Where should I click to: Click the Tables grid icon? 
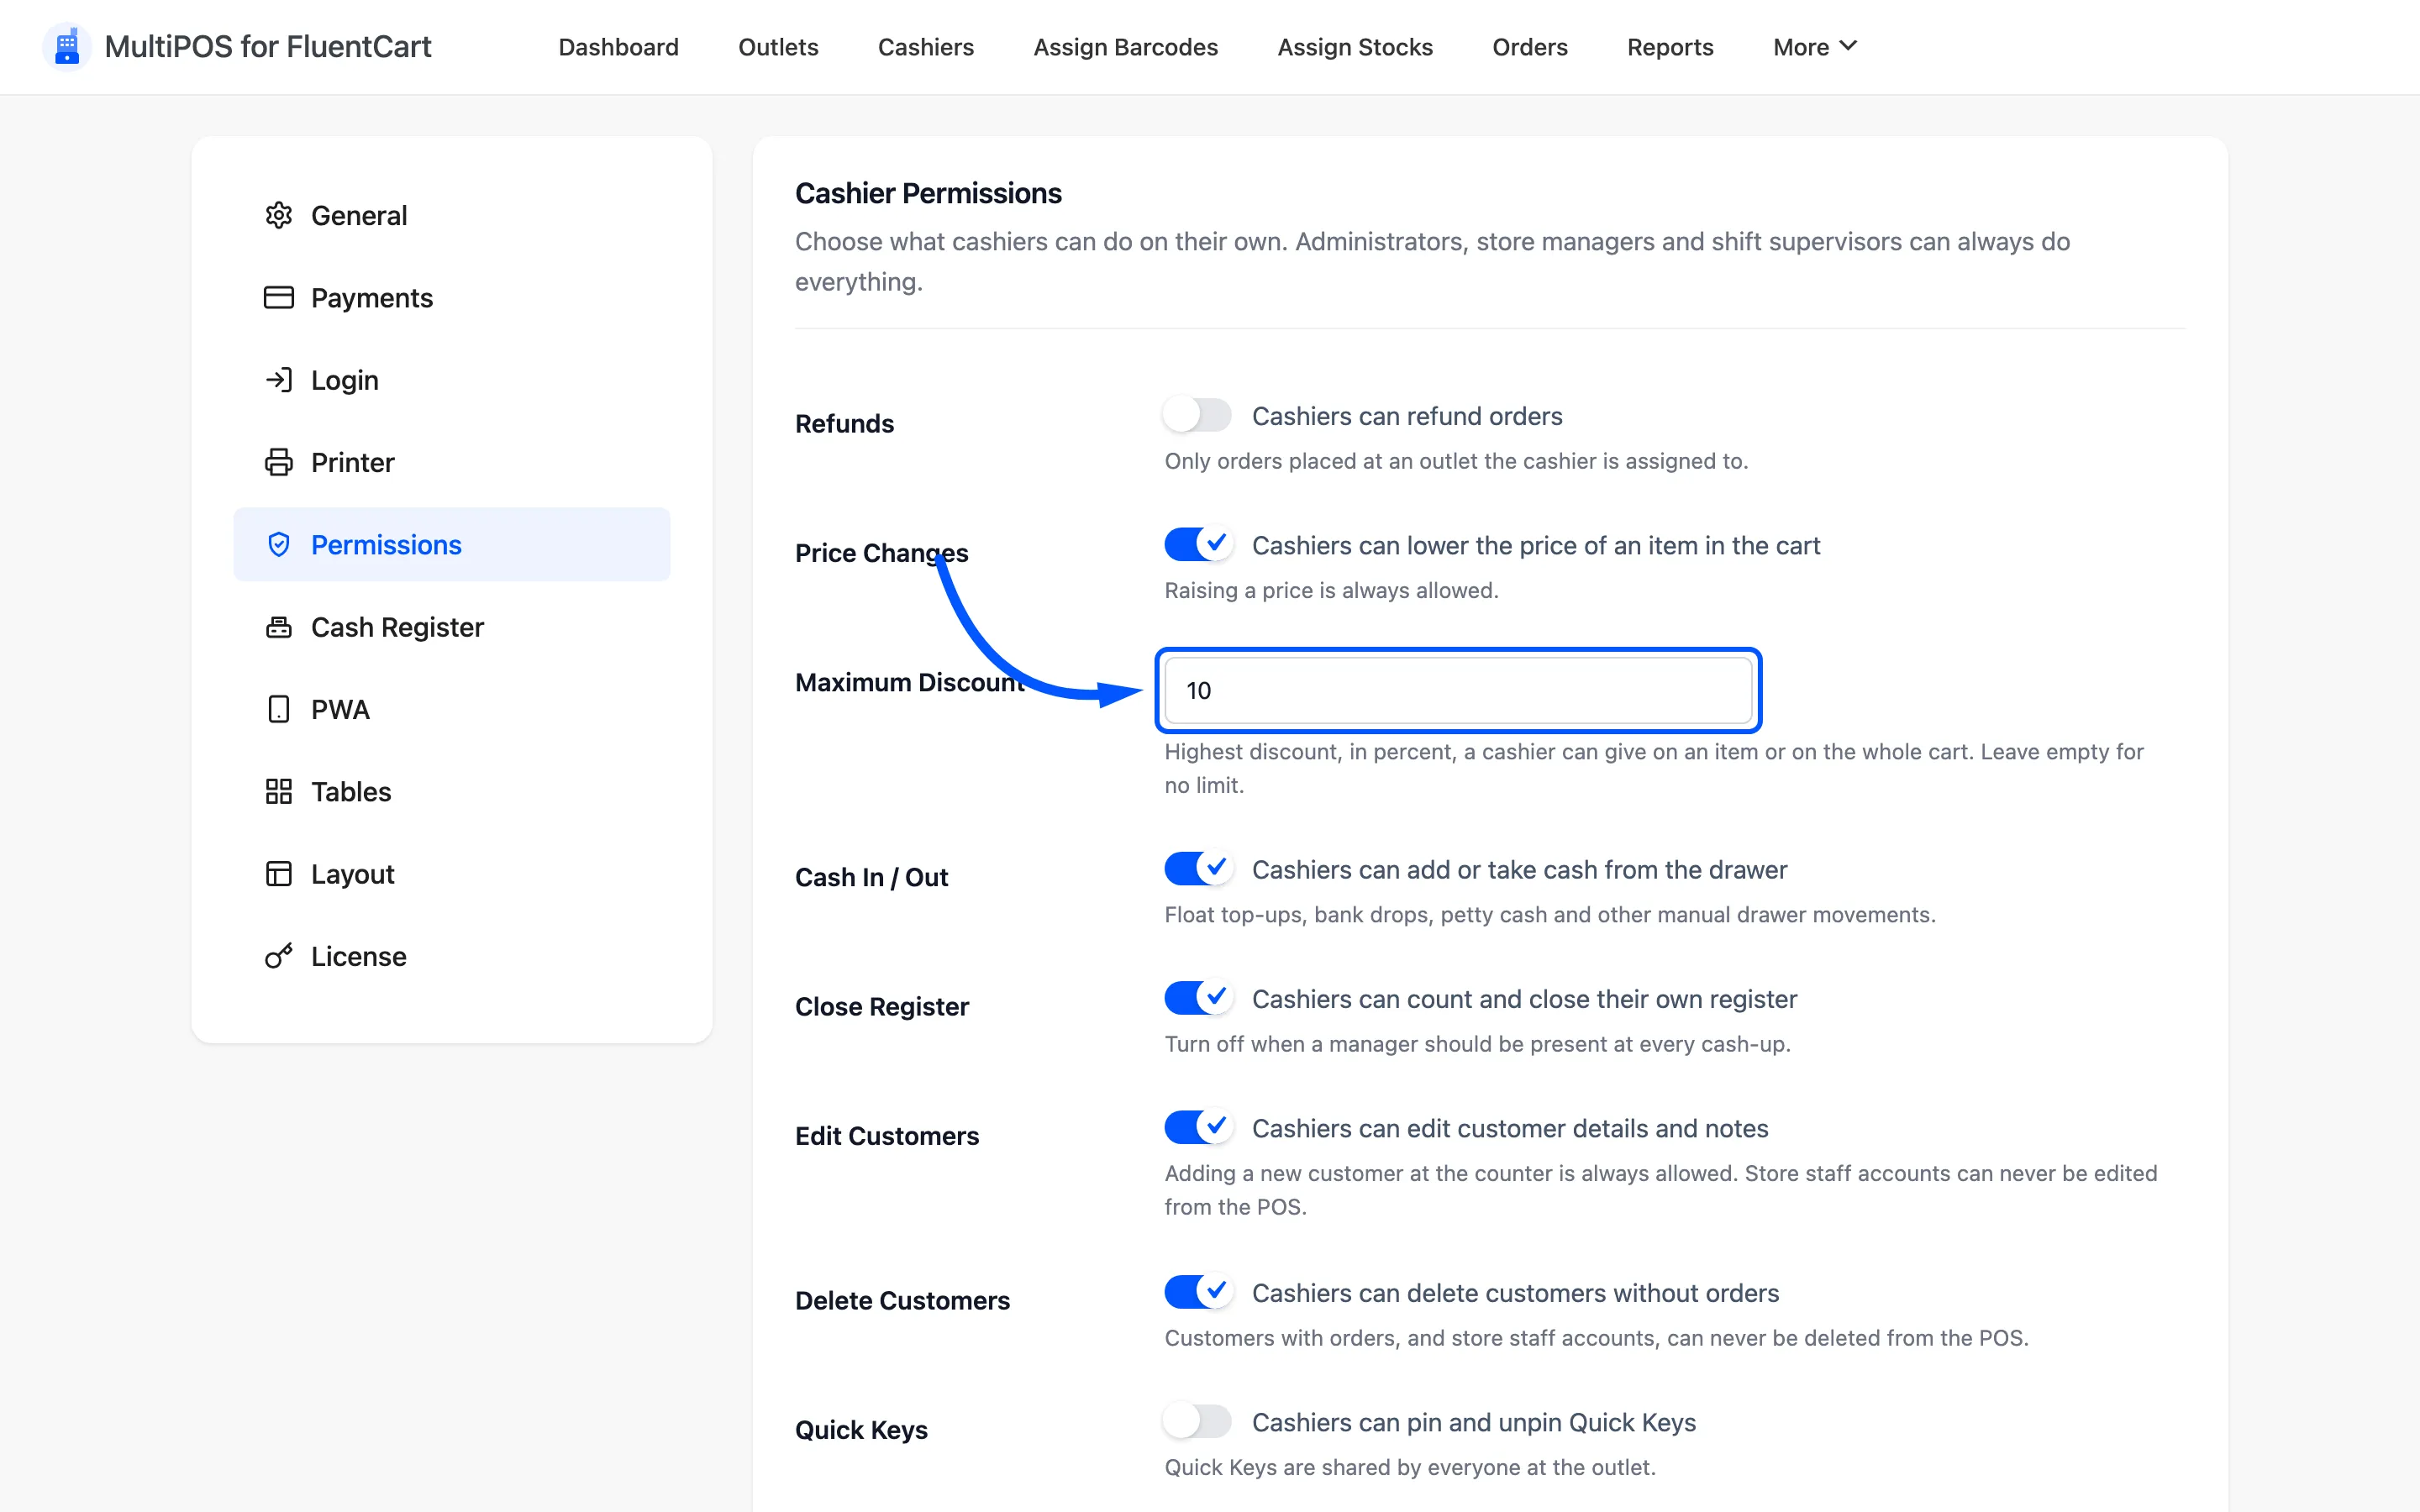pyautogui.click(x=278, y=792)
